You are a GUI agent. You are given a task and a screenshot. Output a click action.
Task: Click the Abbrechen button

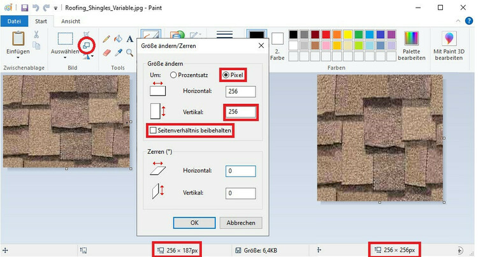coord(241,223)
